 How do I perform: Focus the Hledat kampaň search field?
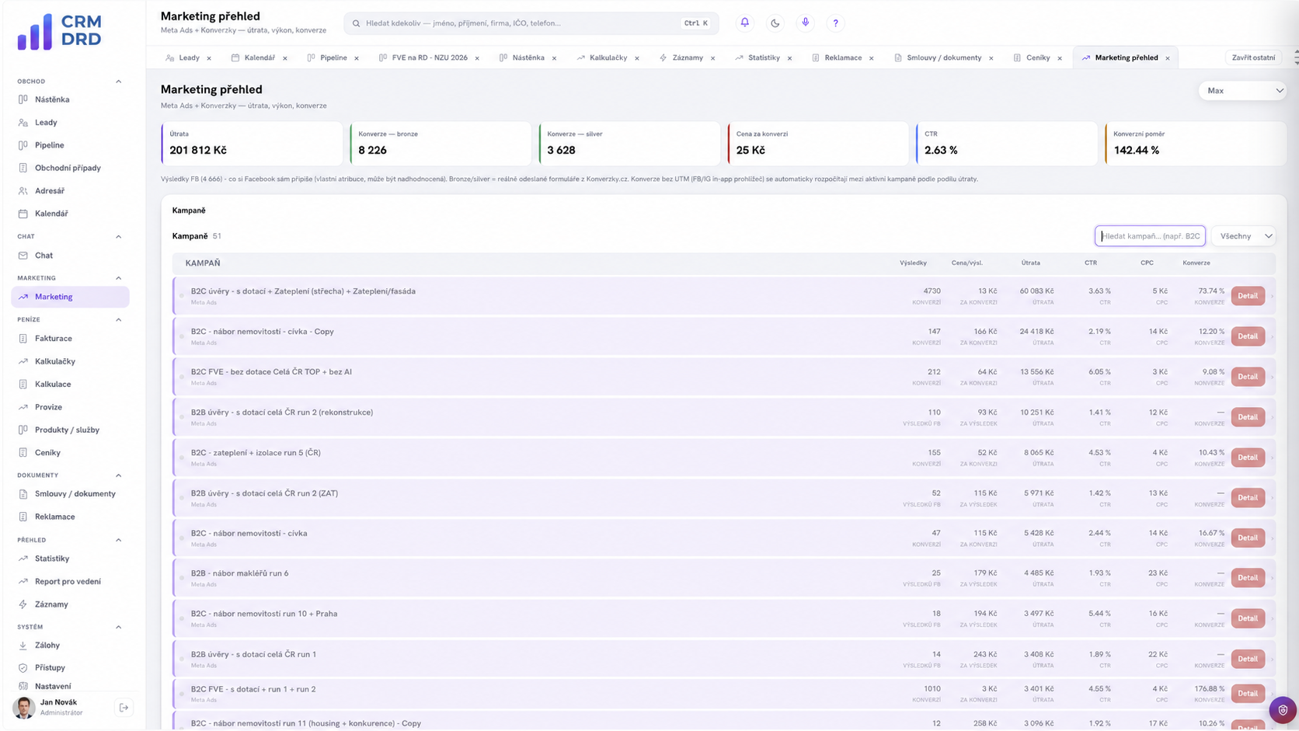coord(1150,236)
